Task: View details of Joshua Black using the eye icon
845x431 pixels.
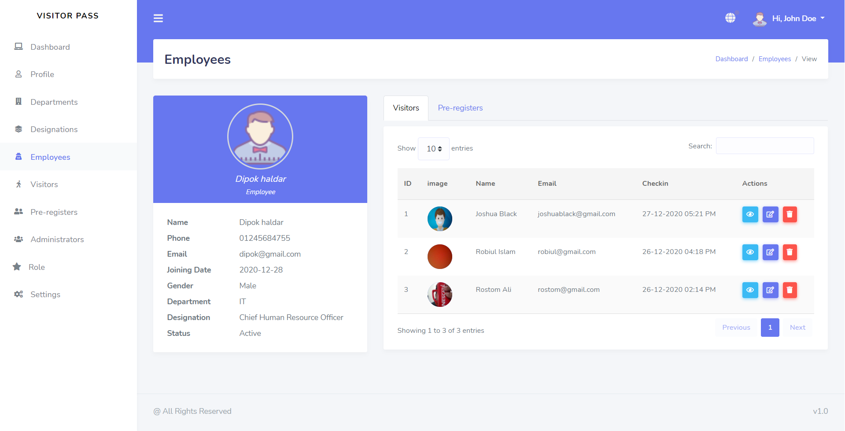Action: point(750,214)
